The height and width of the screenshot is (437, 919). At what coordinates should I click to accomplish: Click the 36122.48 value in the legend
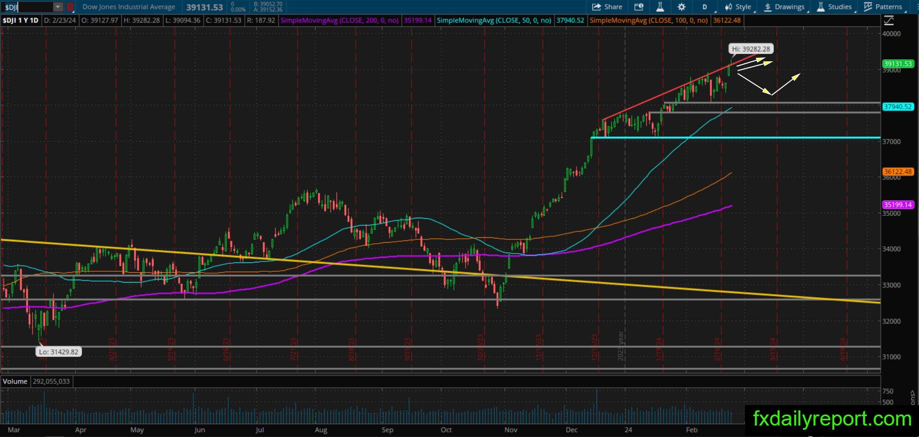coord(727,21)
